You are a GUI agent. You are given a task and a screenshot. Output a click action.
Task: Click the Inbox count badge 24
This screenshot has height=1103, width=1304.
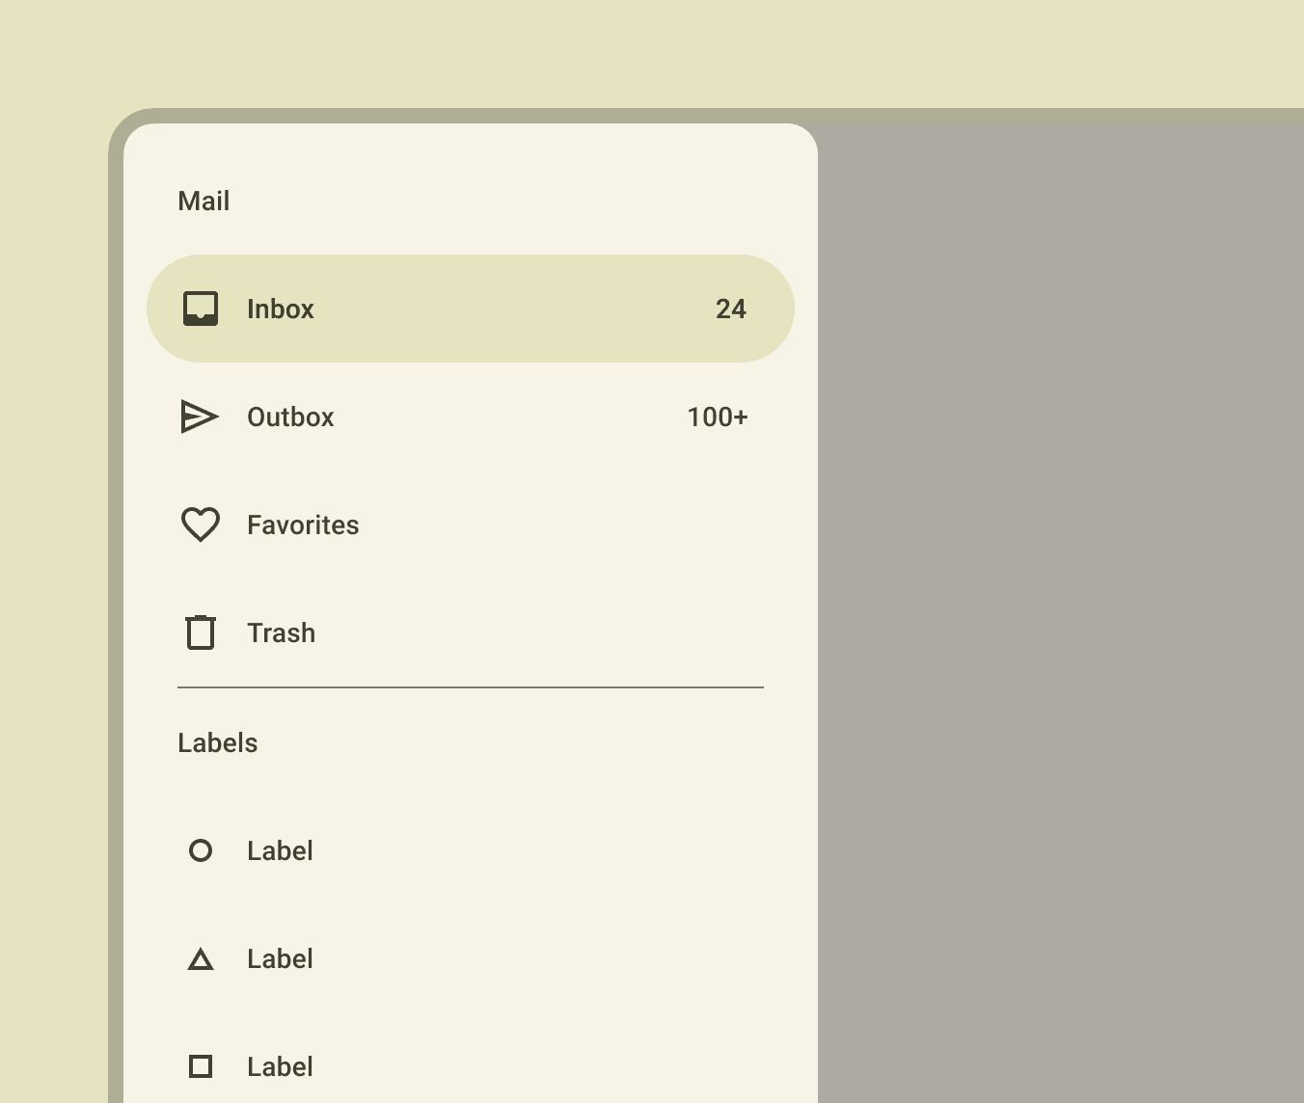pos(731,309)
